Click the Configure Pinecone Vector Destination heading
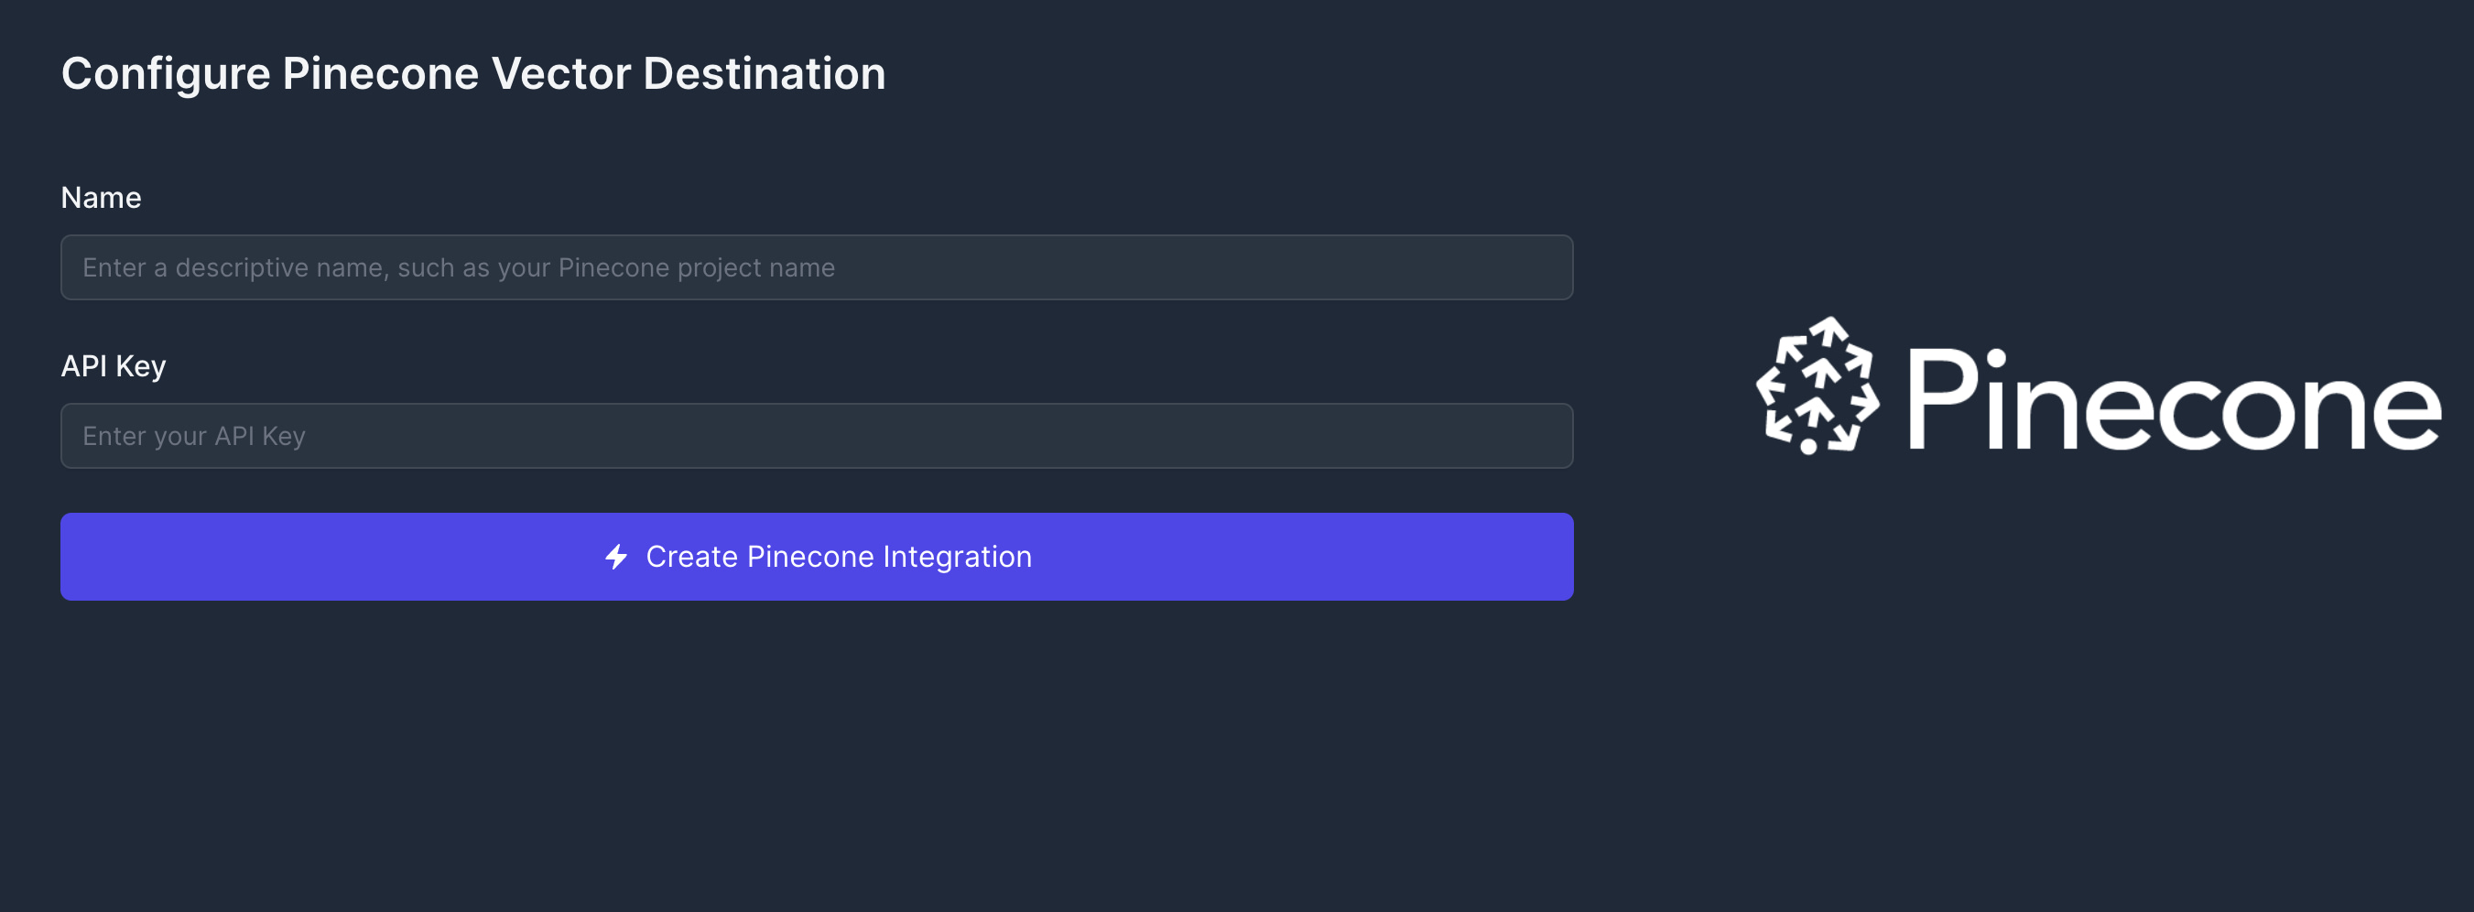Screen dimensions: 2474x912 472,74
